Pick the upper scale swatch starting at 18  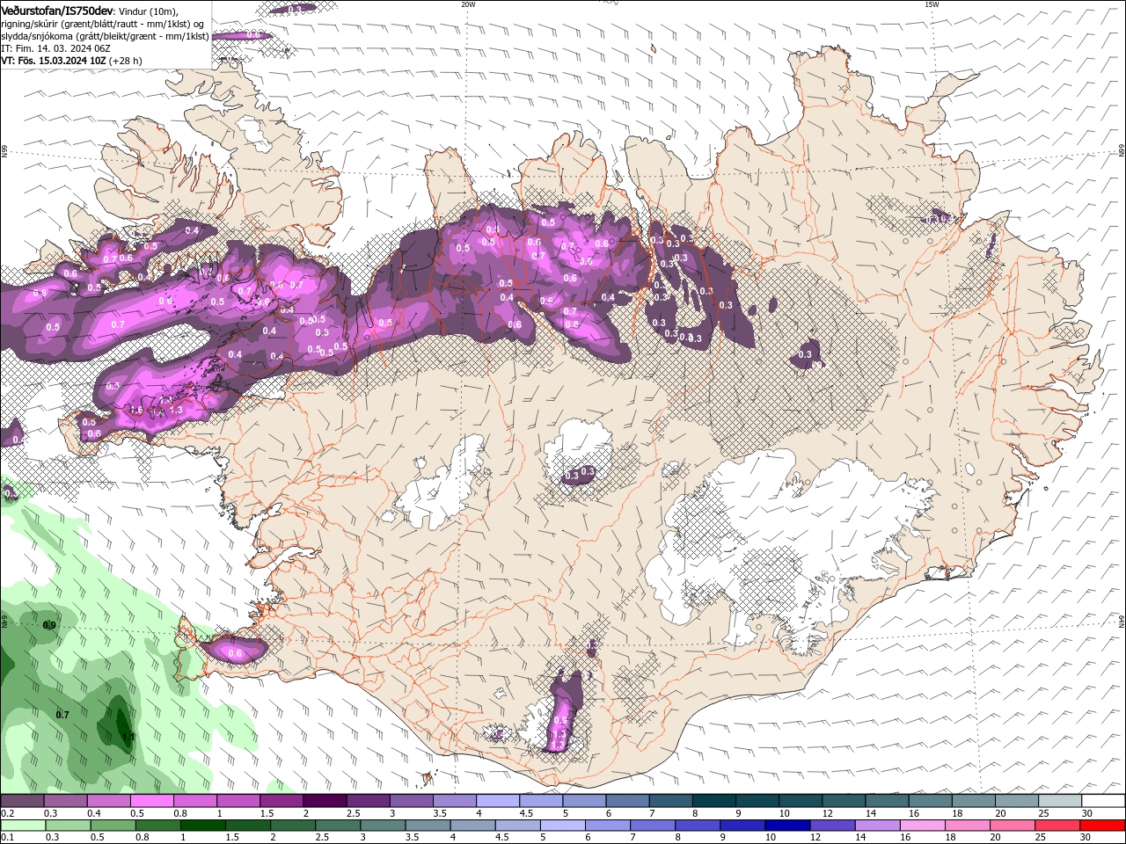[x=973, y=801]
